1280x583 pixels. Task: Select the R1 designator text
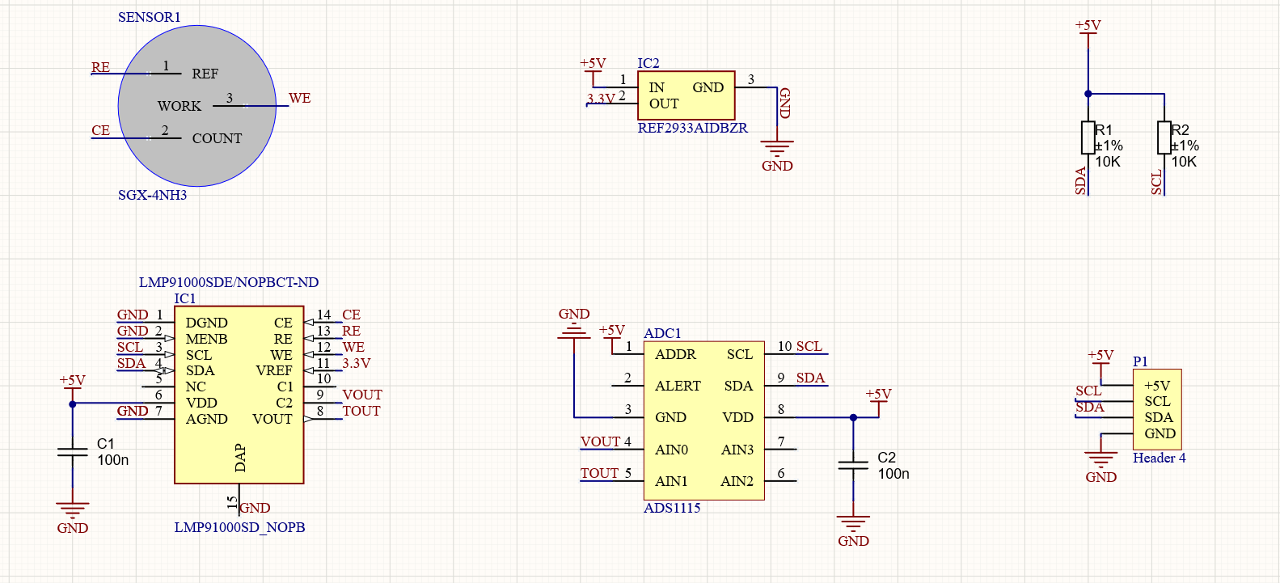(1104, 129)
